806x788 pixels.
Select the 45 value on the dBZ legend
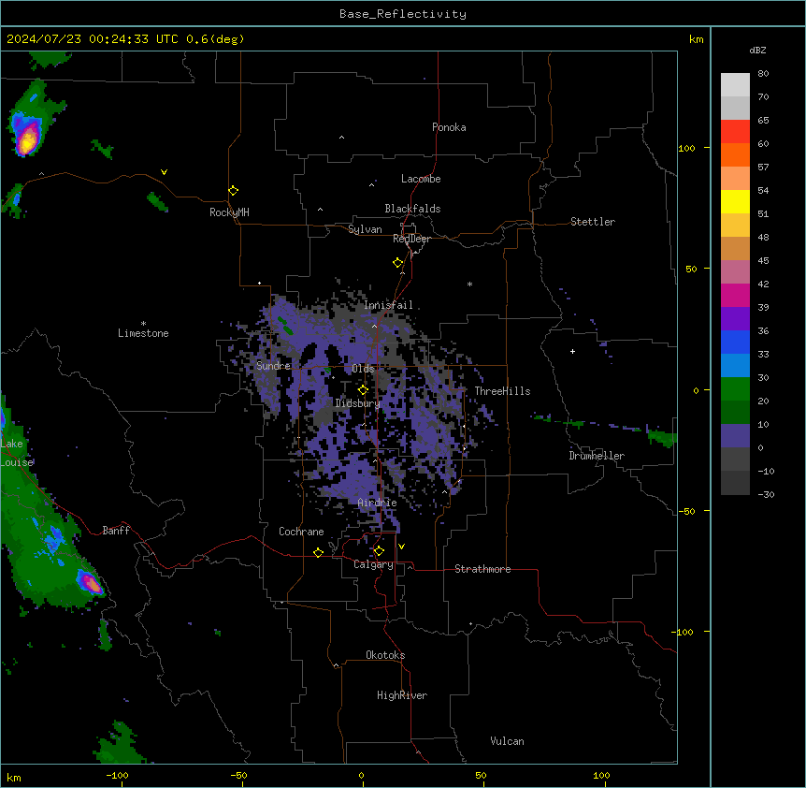point(763,260)
